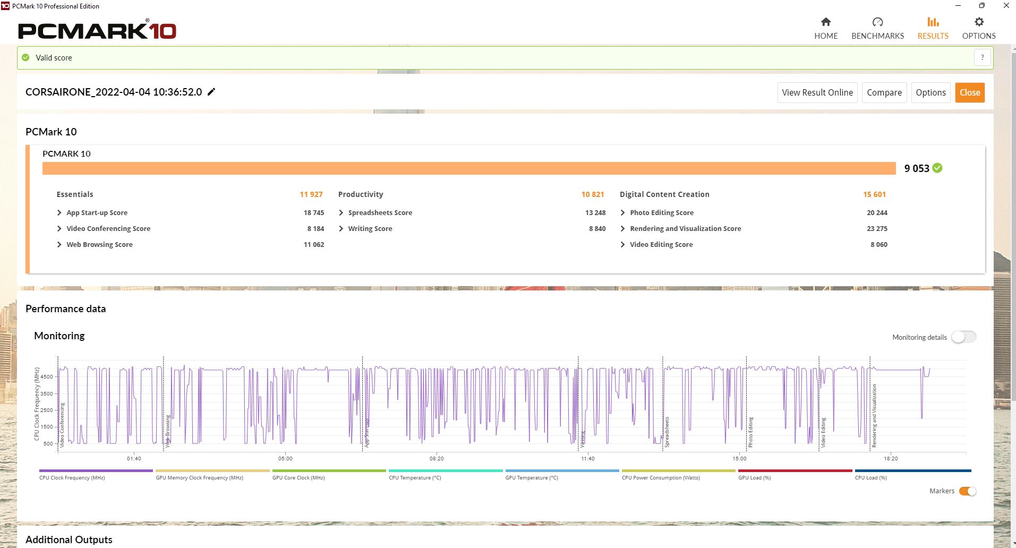Open the result Options button
The height and width of the screenshot is (548, 1016).
coord(930,92)
